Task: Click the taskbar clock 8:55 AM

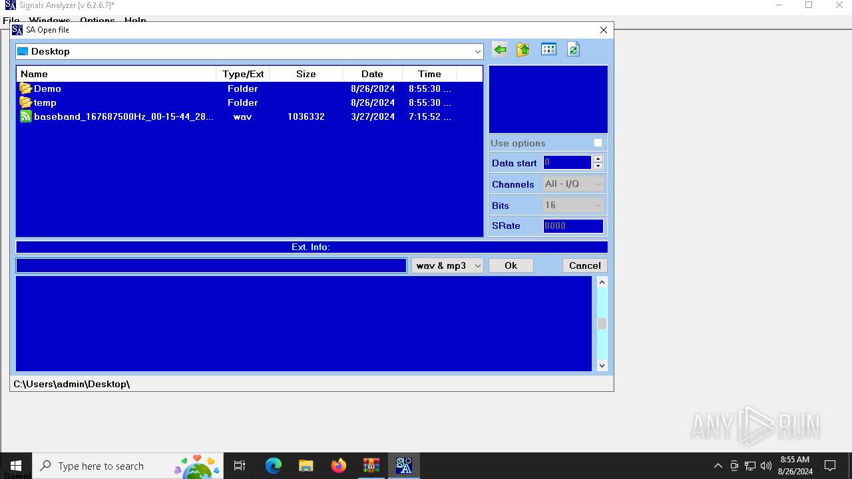Action: 795,460
